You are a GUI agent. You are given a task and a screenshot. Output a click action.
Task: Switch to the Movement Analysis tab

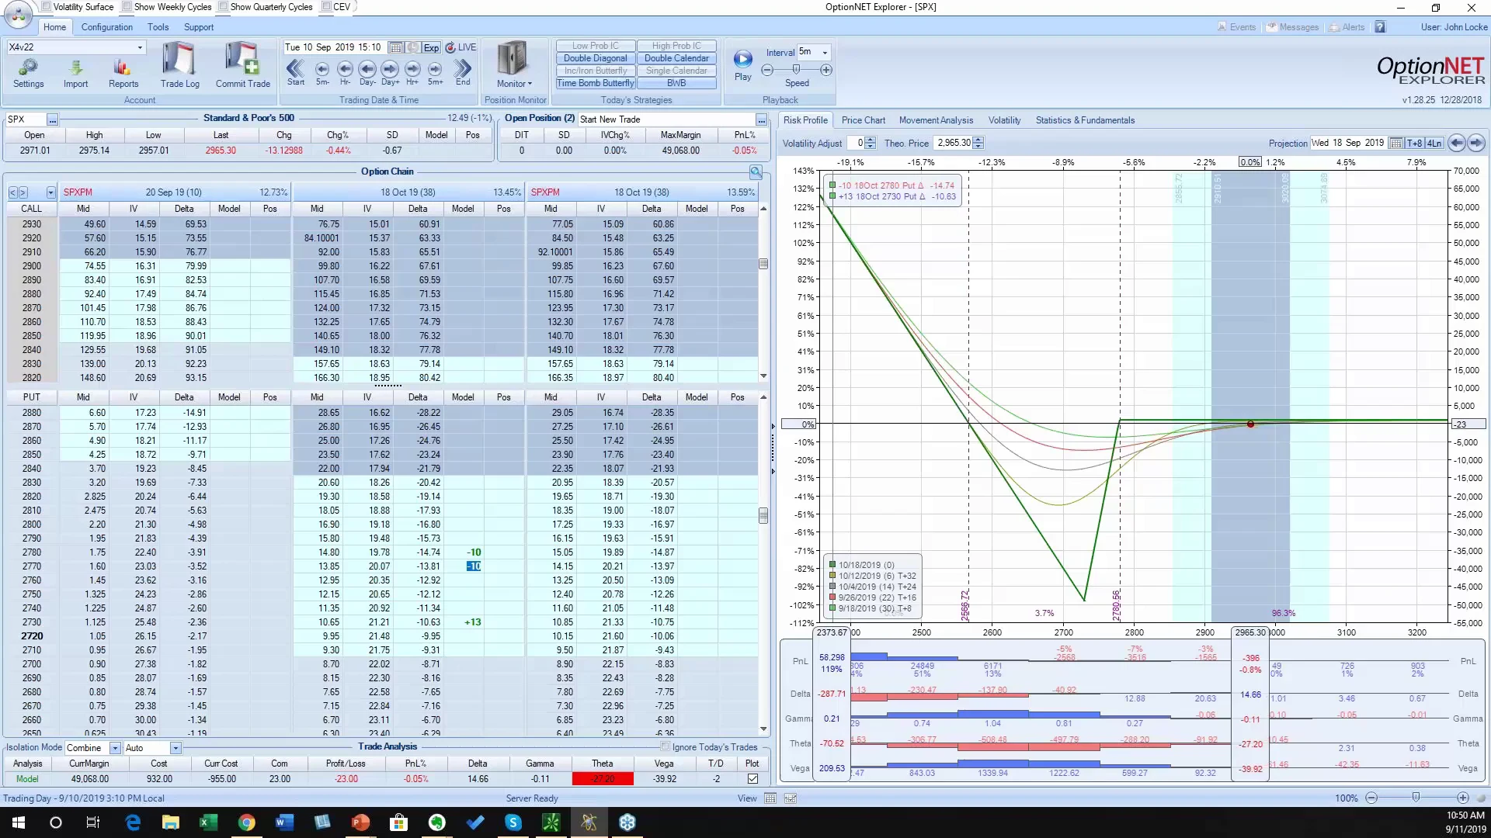(x=936, y=120)
